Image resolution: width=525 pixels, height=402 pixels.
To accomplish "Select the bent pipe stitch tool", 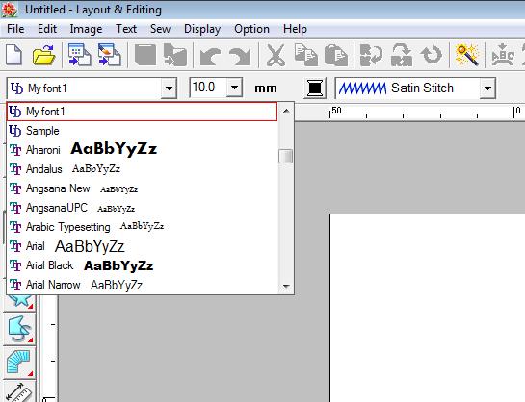I will (19, 363).
